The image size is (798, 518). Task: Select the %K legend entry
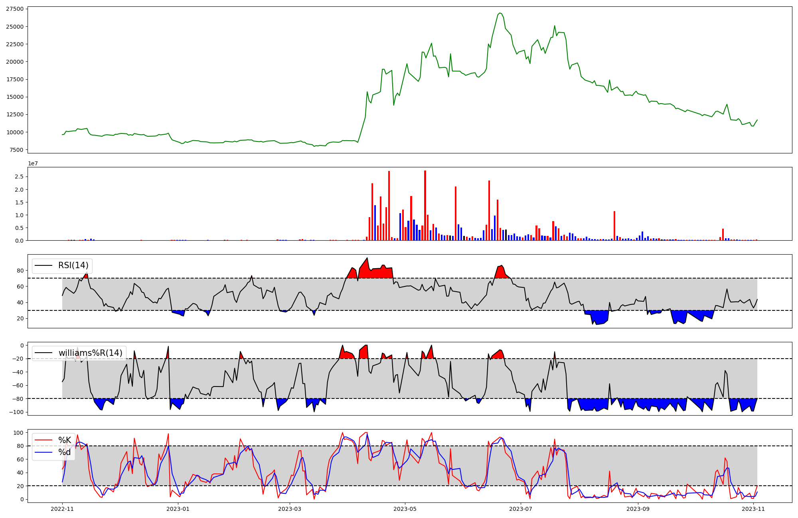(65, 440)
